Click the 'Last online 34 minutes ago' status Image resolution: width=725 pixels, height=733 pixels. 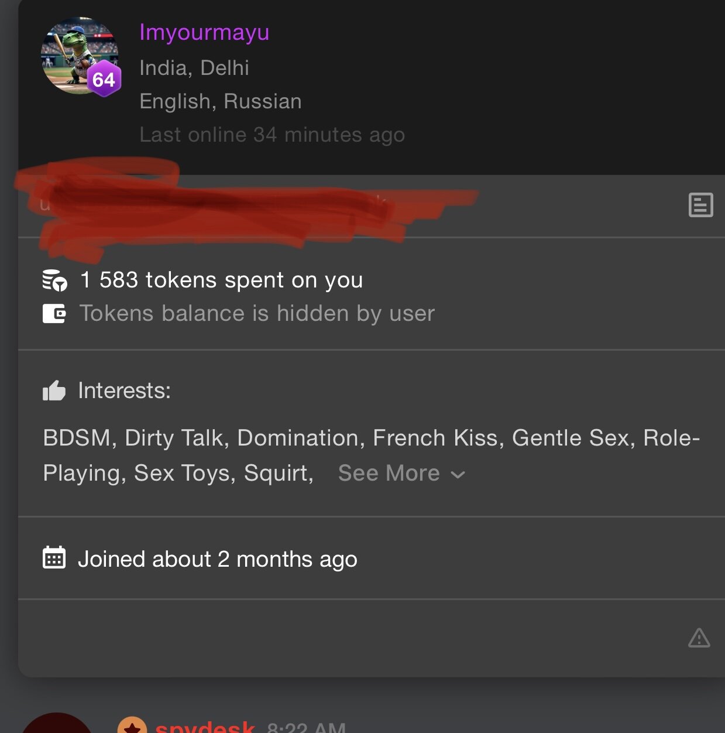pyautogui.click(x=272, y=135)
